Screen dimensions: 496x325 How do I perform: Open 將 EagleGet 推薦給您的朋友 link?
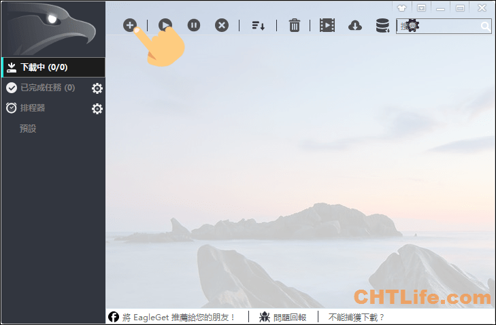(x=179, y=317)
